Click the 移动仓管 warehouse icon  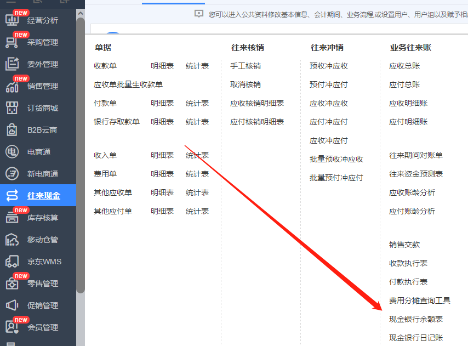pos(12,240)
